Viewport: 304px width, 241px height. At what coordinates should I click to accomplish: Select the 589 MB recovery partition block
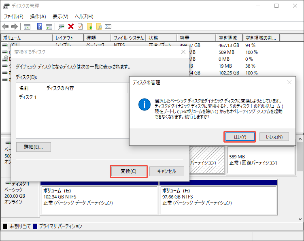(x=261, y=160)
